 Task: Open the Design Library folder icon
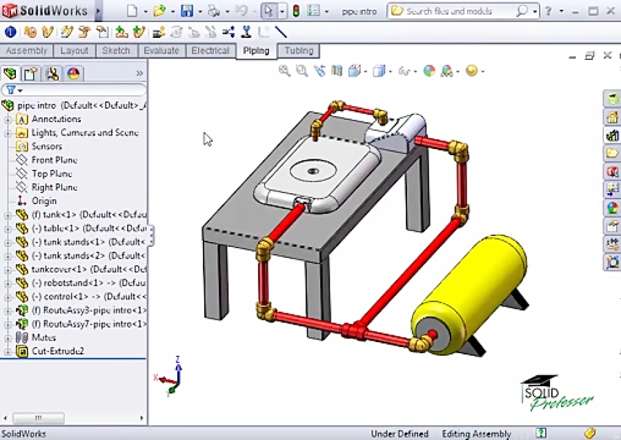(x=612, y=154)
